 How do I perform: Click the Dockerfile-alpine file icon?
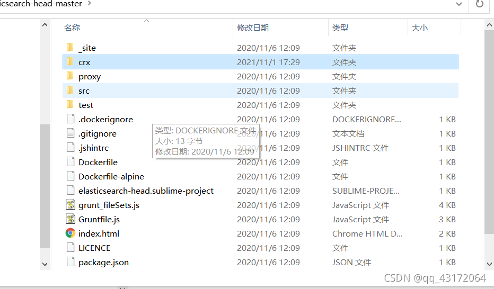[x=70, y=176]
